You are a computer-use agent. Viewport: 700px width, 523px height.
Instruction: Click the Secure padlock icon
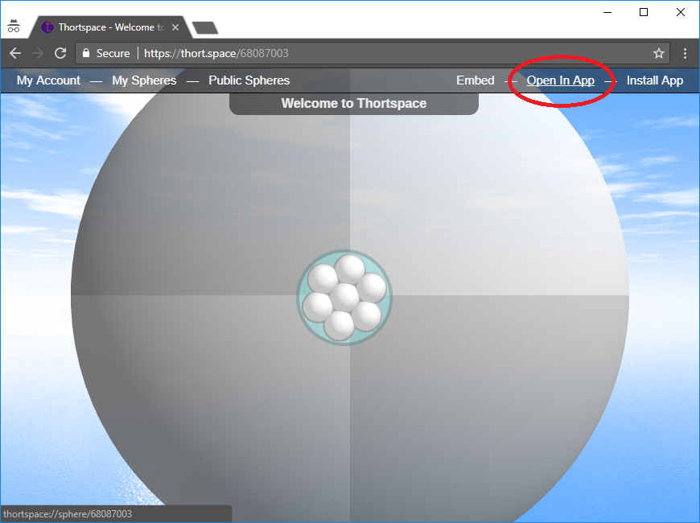(86, 53)
